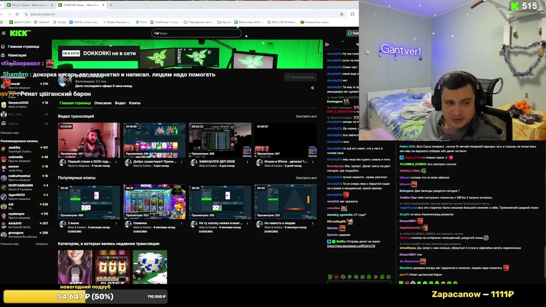546x307 pixels.
Task: Open the Крипта bookmark folder
Action: pos(224,22)
